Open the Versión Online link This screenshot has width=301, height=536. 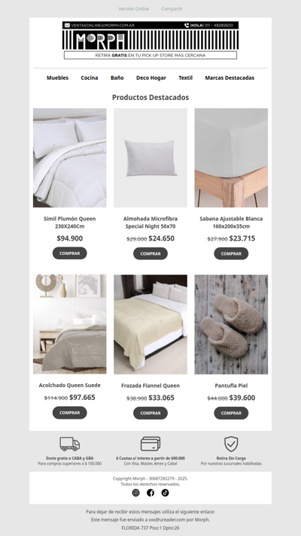point(133,9)
